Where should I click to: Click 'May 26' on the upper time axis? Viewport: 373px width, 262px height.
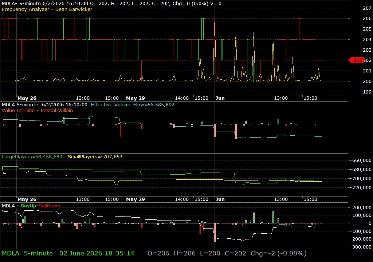click(x=27, y=98)
